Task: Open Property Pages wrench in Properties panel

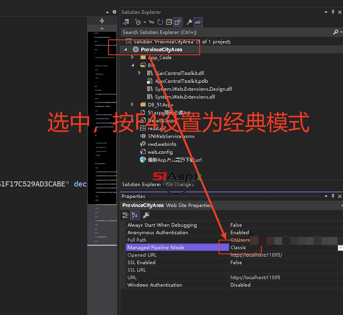Action: [x=146, y=215]
